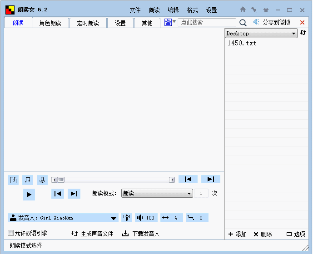The height and width of the screenshot is (254, 313).
Task: Click the magnifier search icon
Action: click(x=243, y=23)
